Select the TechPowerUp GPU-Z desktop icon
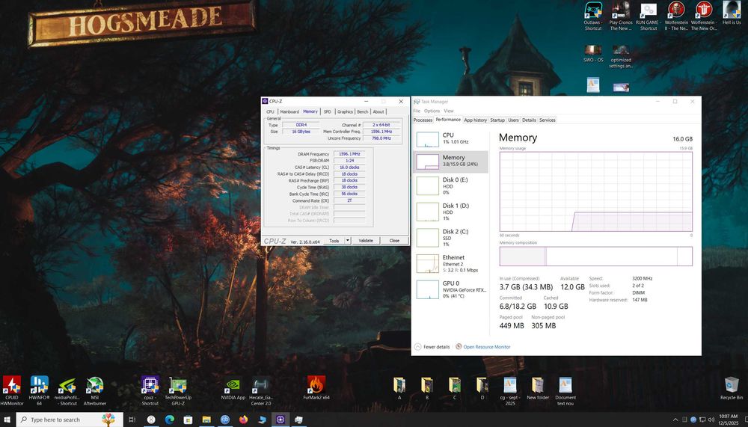 [178, 390]
